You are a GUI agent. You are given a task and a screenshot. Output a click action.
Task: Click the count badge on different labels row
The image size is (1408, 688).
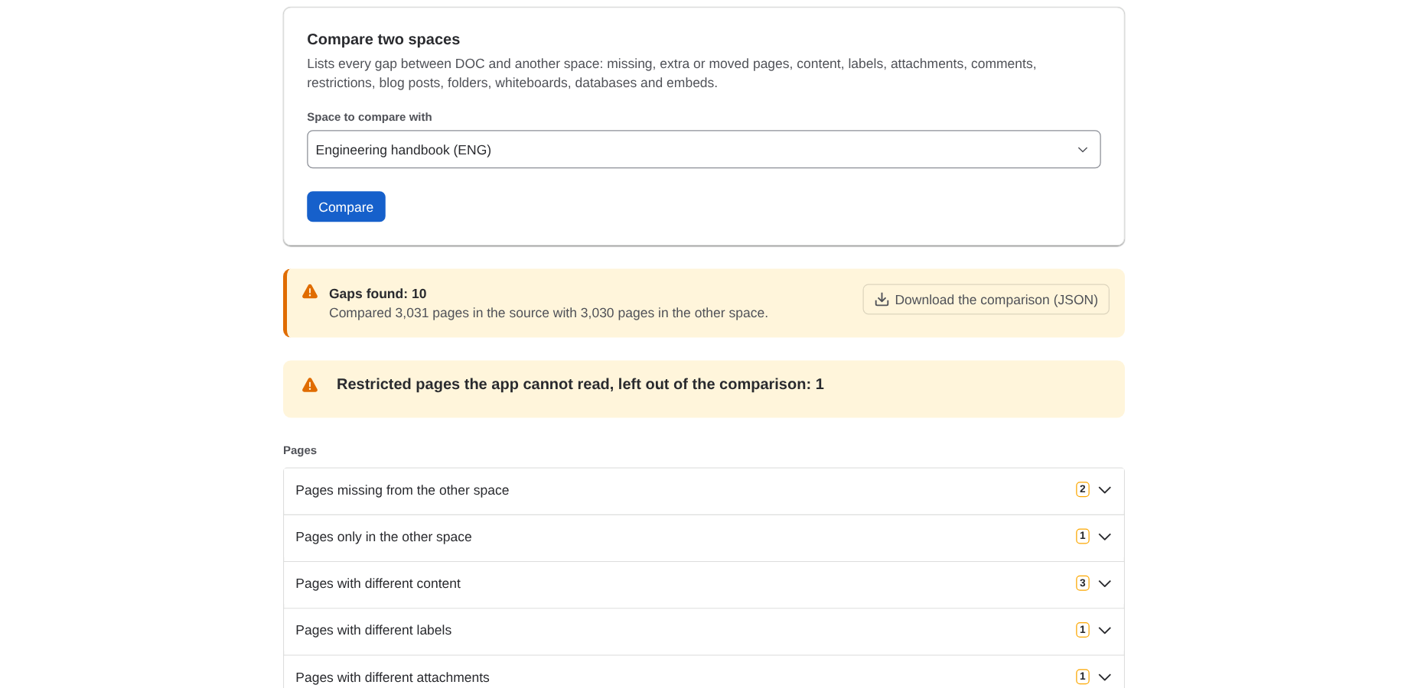[x=1082, y=630]
